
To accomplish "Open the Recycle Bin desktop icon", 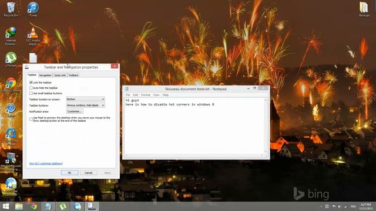I will pos(11,9).
